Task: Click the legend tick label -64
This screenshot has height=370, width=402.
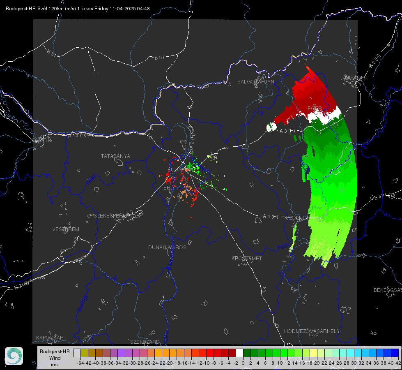Action: 80,363
